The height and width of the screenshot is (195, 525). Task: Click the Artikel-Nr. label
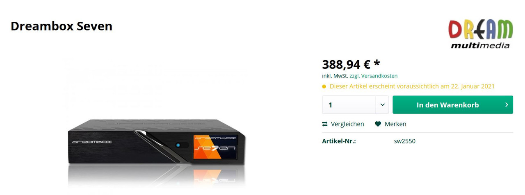(x=339, y=141)
